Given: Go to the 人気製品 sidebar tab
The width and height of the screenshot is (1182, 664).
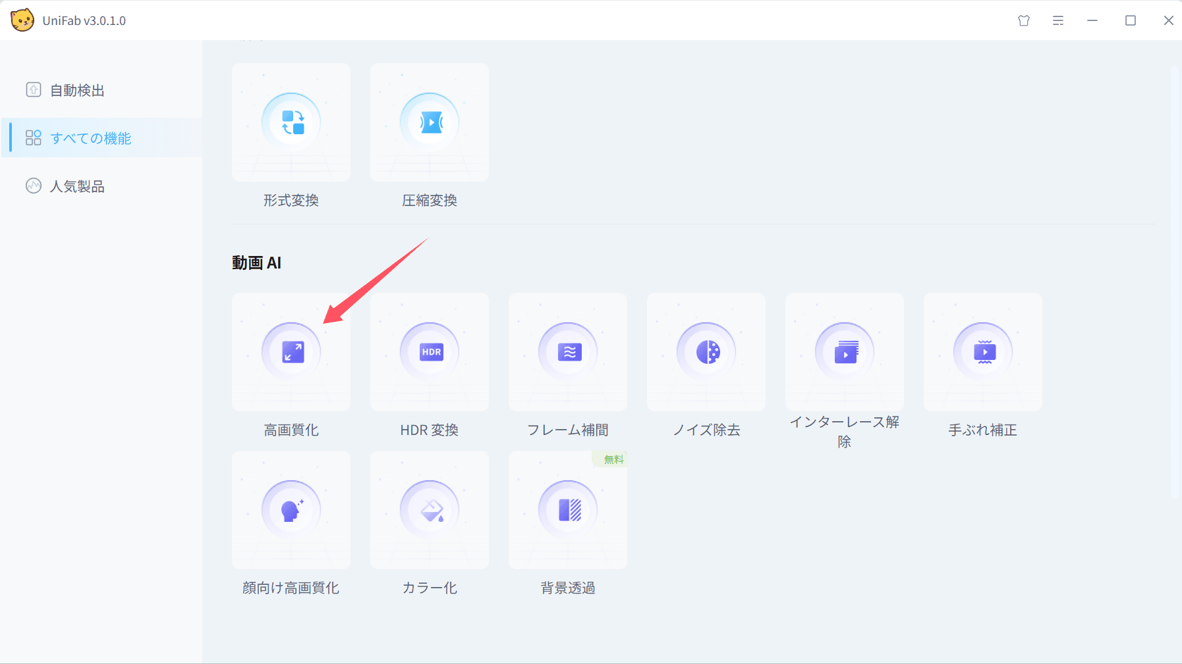Looking at the screenshot, I should (77, 186).
